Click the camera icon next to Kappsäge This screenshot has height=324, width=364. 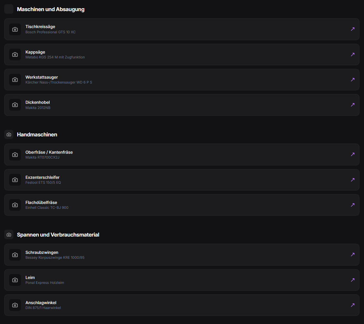(15, 54)
